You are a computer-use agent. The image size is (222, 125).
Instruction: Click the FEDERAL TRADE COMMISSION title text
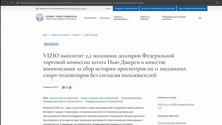(x=61, y=17)
